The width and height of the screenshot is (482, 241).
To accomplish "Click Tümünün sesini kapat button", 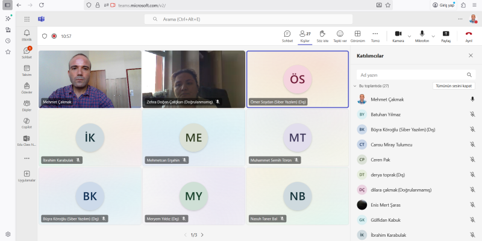I will pyautogui.click(x=454, y=86).
